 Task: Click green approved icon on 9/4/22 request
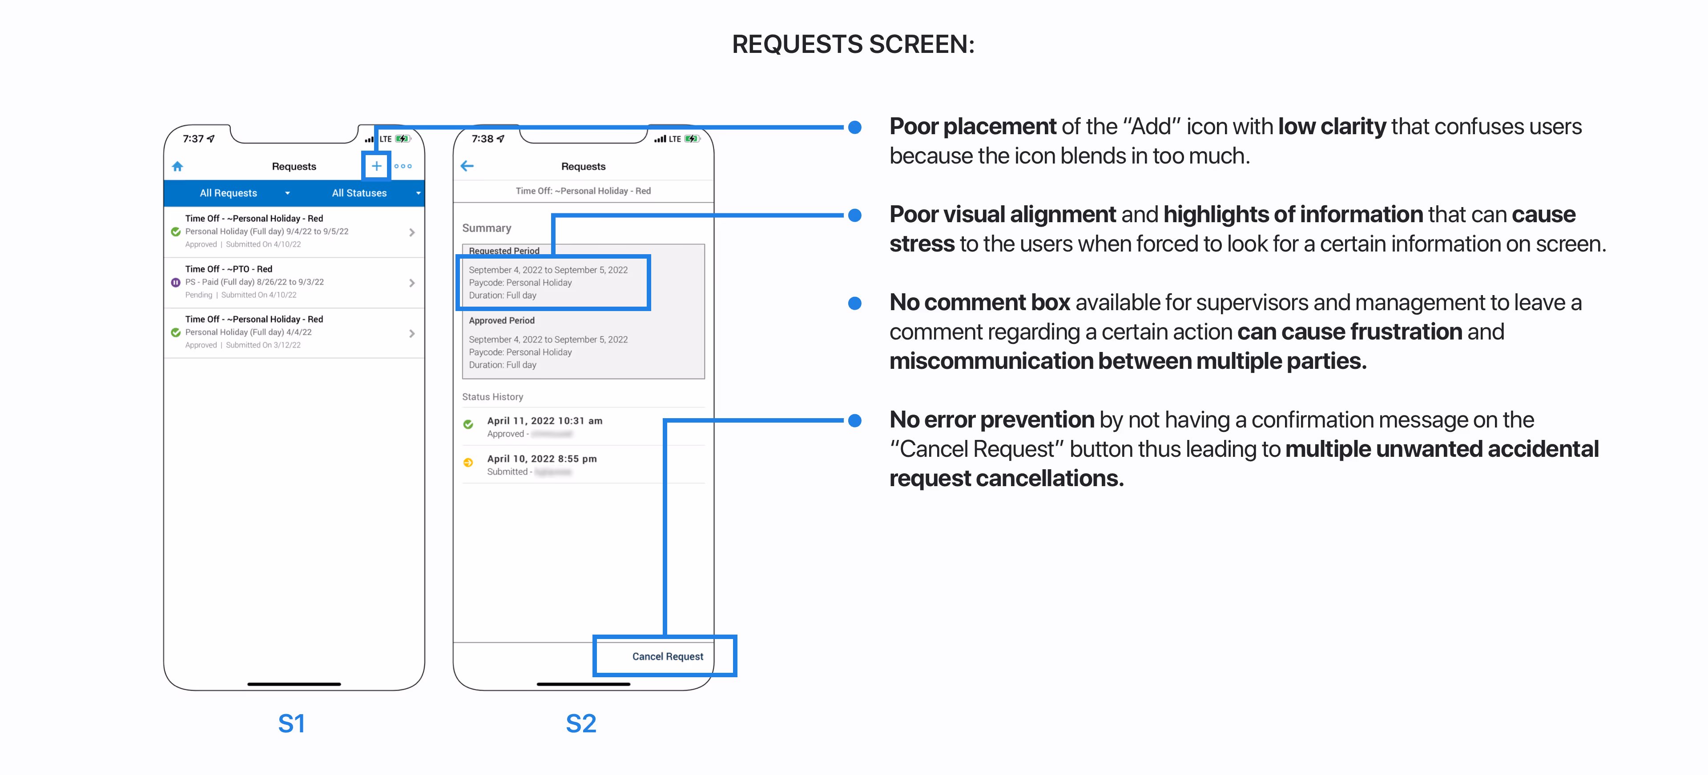click(x=176, y=232)
